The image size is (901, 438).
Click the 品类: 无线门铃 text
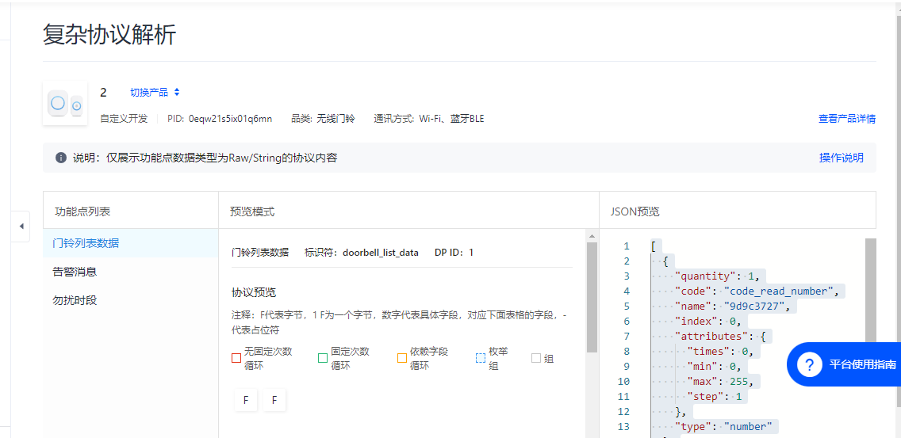click(x=323, y=119)
